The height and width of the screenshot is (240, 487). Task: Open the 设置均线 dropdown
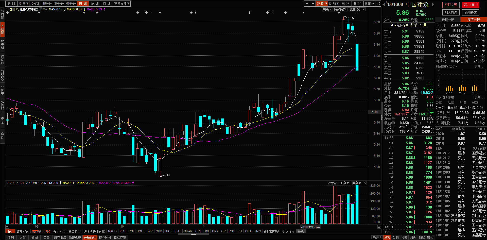point(357,9)
